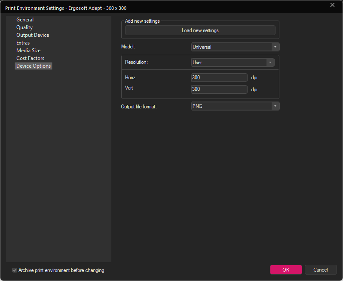Switch to Media Size page
The height and width of the screenshot is (281, 343).
(x=28, y=51)
